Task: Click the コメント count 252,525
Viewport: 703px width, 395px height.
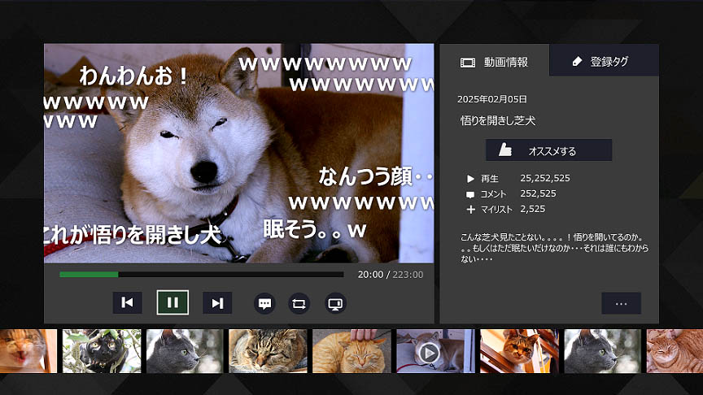Action: pos(538,193)
